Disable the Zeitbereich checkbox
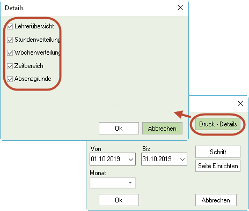This screenshot has height=211, width=249. (x=10, y=66)
